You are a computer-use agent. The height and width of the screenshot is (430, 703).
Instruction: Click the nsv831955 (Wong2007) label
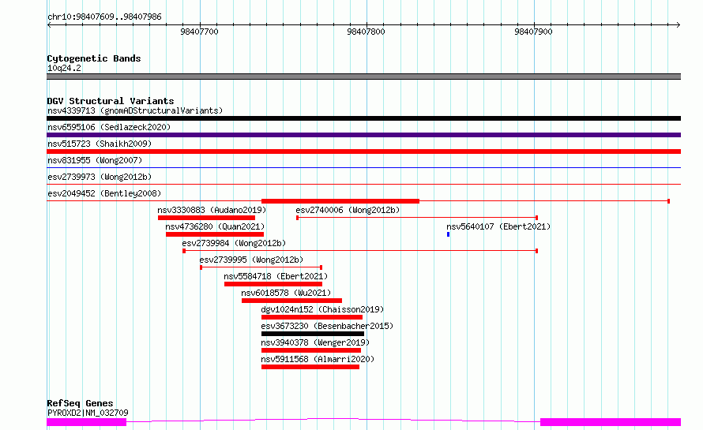click(x=95, y=160)
